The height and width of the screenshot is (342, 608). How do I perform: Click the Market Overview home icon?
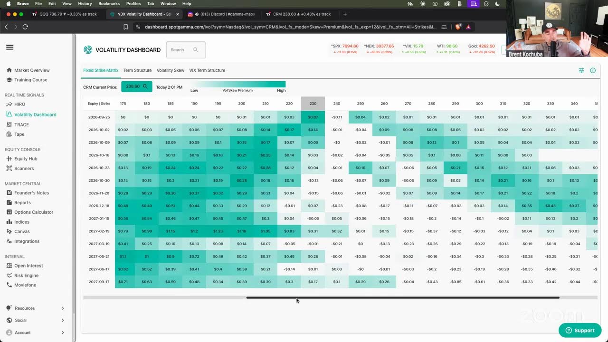coord(9,70)
